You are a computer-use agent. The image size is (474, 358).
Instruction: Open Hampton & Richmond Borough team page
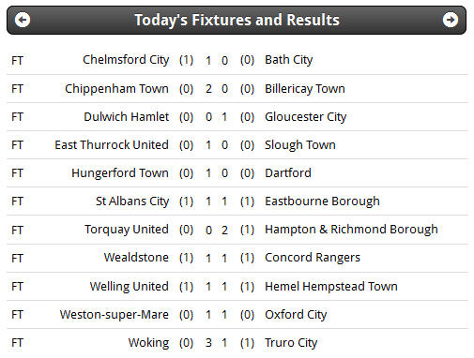(351, 230)
